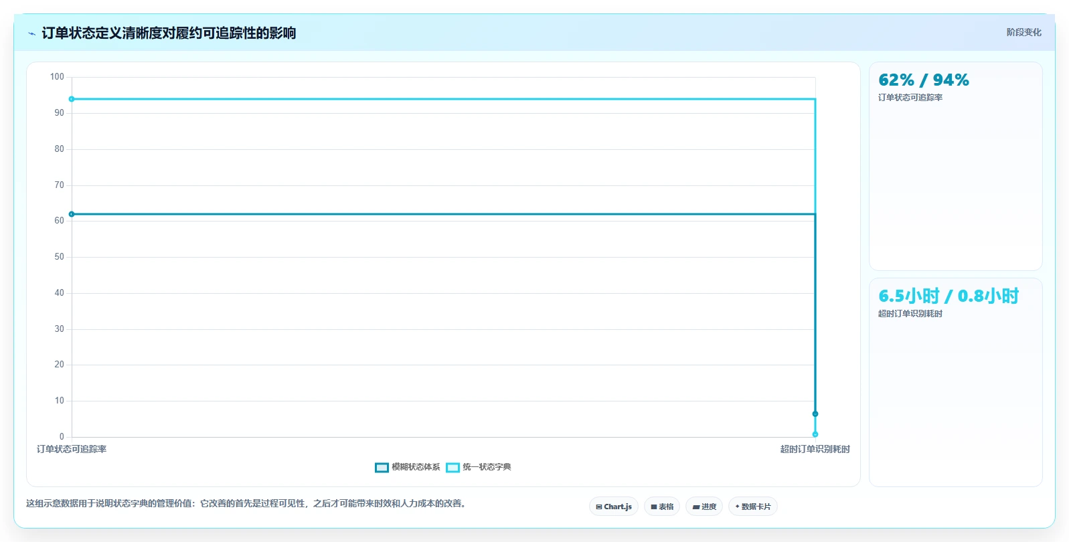
Task: Click the chart icon beside the title
Action: pyautogui.click(x=31, y=33)
